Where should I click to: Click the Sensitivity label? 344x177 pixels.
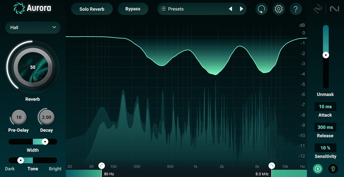coord(326,156)
